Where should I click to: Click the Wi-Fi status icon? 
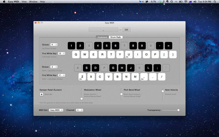pos(186,2)
